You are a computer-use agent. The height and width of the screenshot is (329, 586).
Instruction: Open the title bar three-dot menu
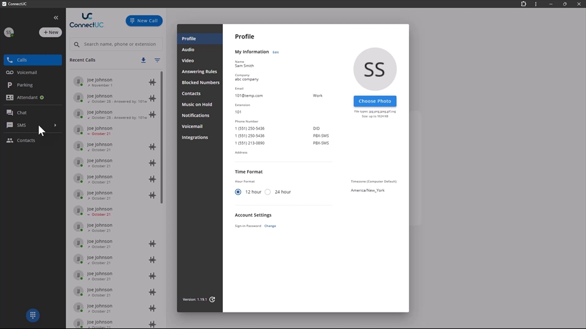click(536, 4)
